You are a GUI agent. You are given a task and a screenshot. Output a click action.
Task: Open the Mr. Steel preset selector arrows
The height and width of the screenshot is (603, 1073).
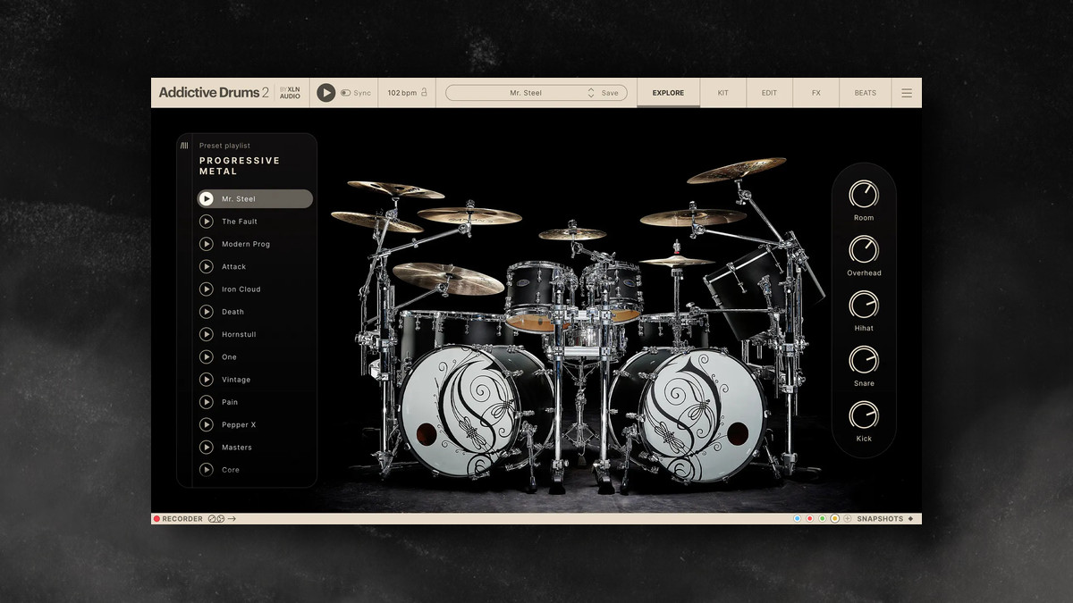coord(591,93)
